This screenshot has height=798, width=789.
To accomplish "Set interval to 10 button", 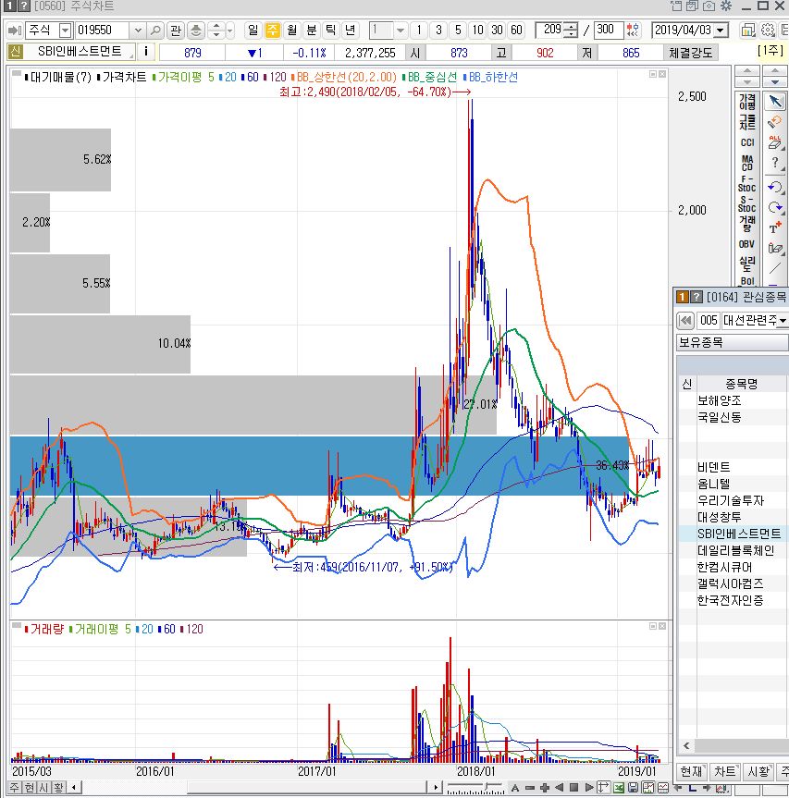I will [478, 30].
